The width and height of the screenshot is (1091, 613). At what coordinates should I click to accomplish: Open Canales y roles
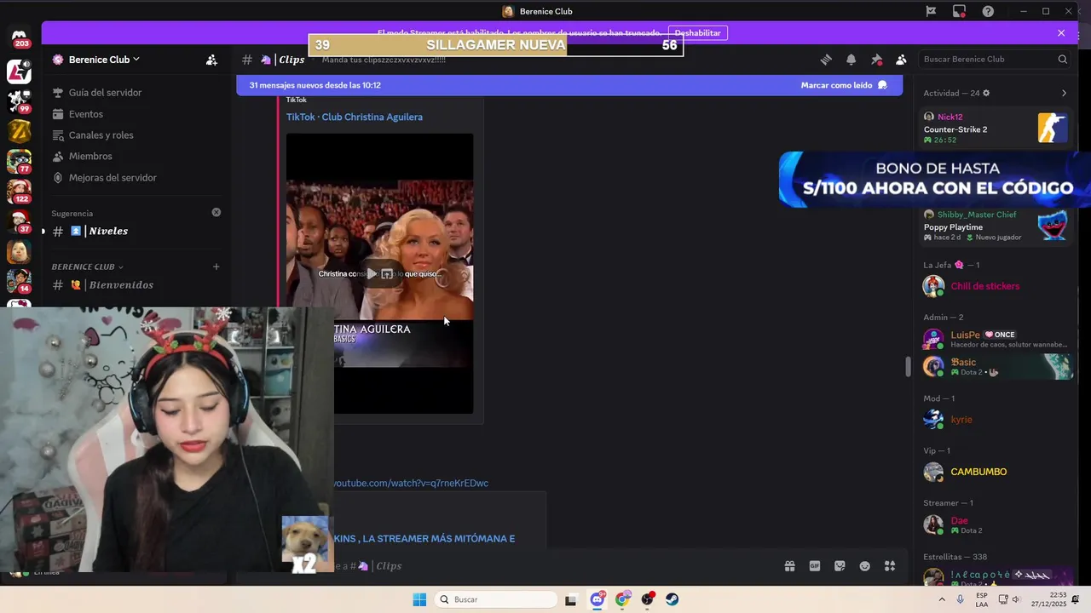pyautogui.click(x=135, y=135)
